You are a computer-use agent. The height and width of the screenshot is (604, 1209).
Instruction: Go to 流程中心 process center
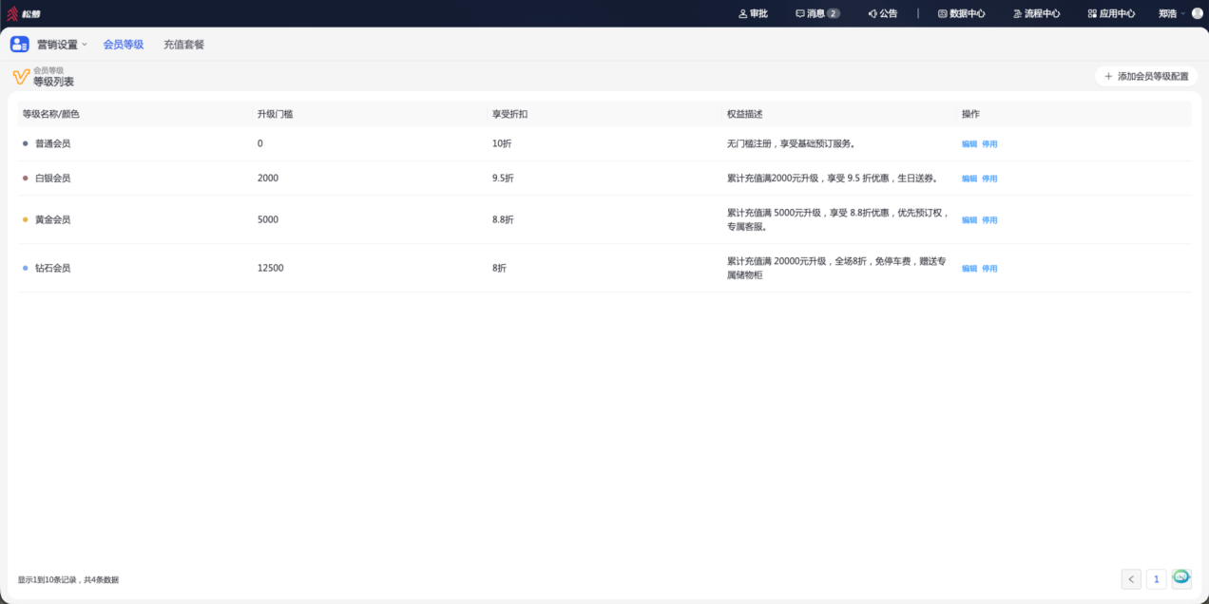pyautogui.click(x=1036, y=13)
